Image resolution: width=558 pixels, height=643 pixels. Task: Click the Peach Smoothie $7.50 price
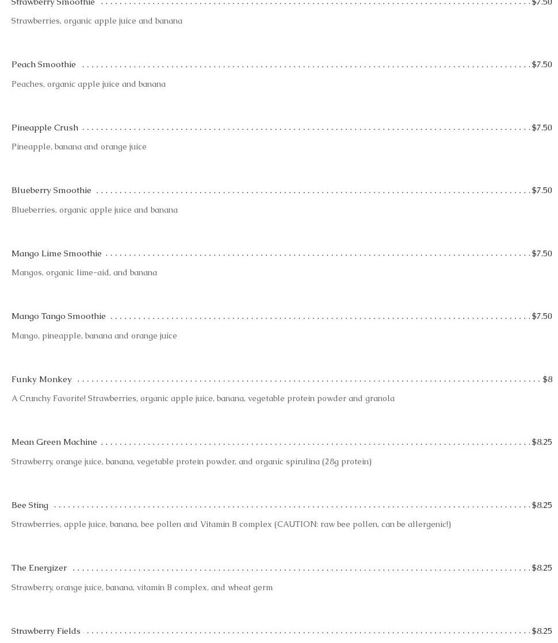click(x=541, y=64)
